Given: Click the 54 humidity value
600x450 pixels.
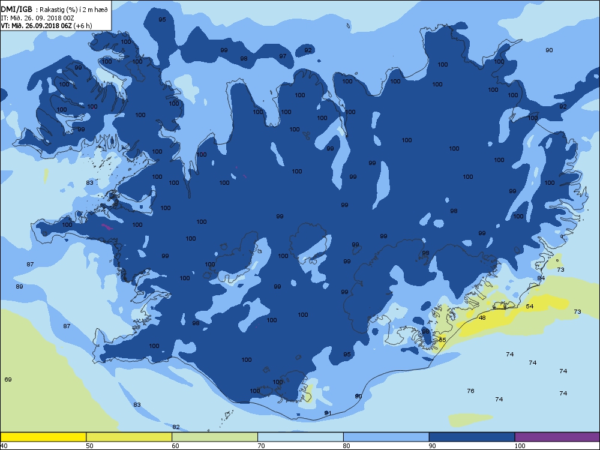Looking at the screenshot, I should [530, 307].
